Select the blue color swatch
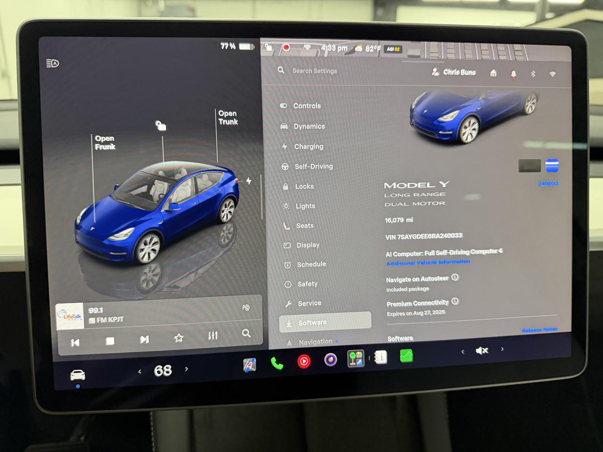The width and height of the screenshot is (603, 452). (552, 166)
